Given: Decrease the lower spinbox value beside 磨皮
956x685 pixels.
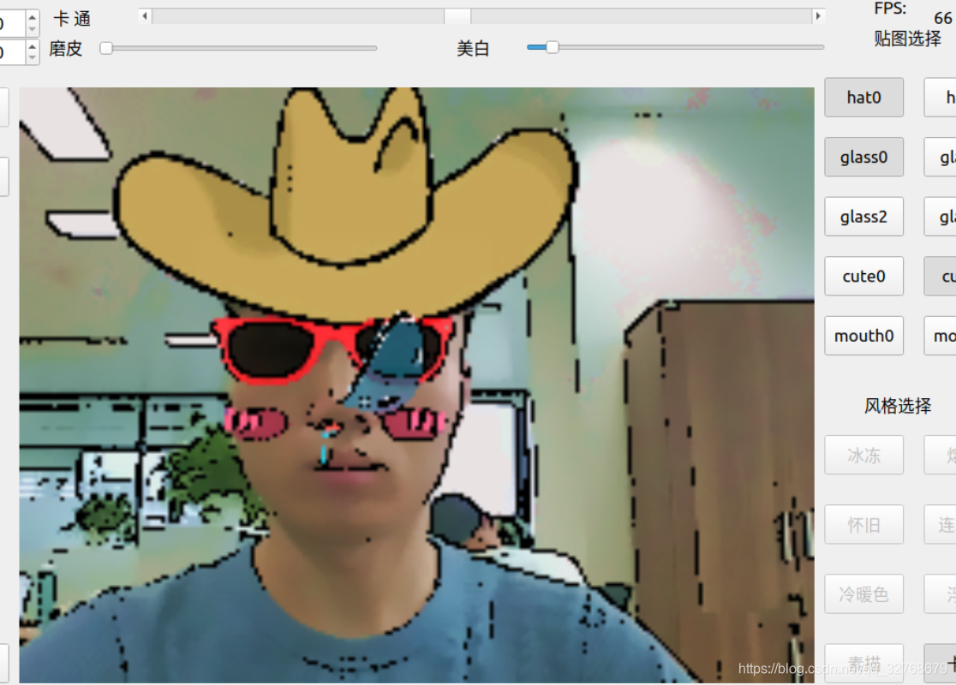Looking at the screenshot, I should tap(33, 58).
